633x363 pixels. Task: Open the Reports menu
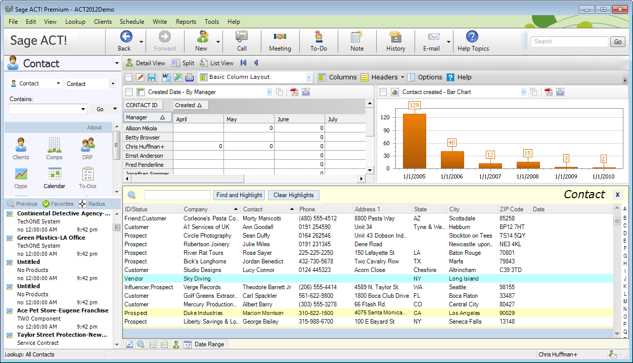point(186,22)
